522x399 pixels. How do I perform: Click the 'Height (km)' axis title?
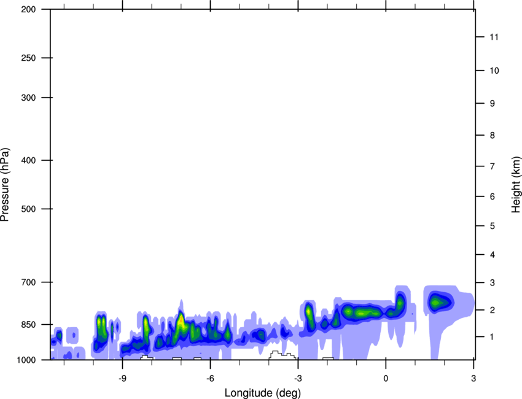pos(516,184)
